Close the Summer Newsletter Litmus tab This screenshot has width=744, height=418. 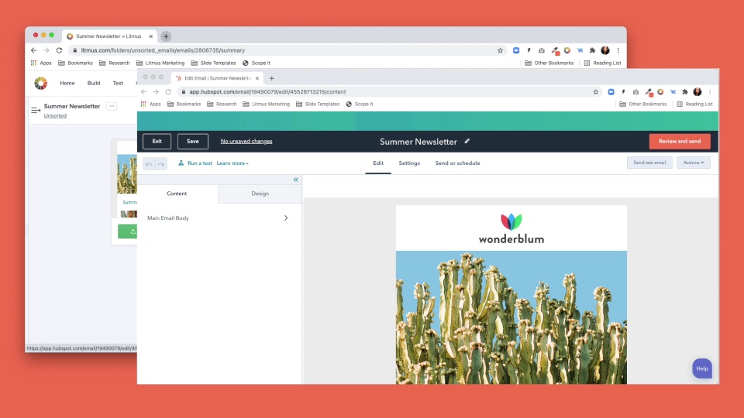[x=151, y=36]
